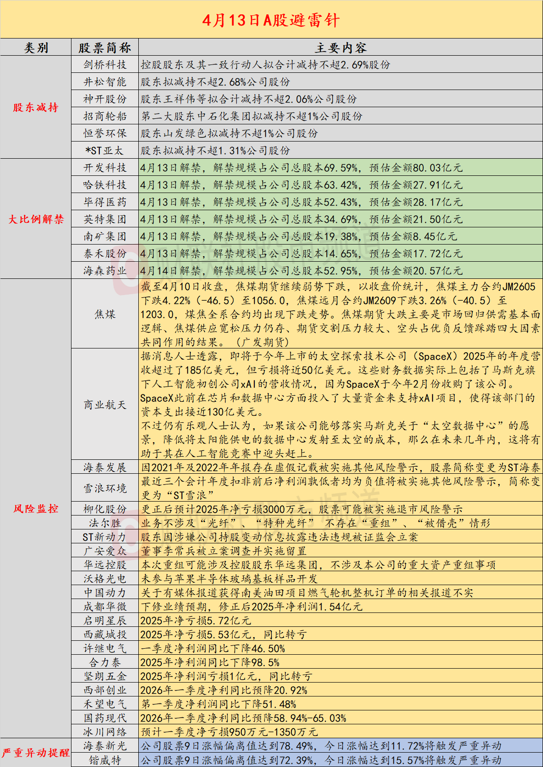Click the 中国动力 stock name cell

click(105, 593)
